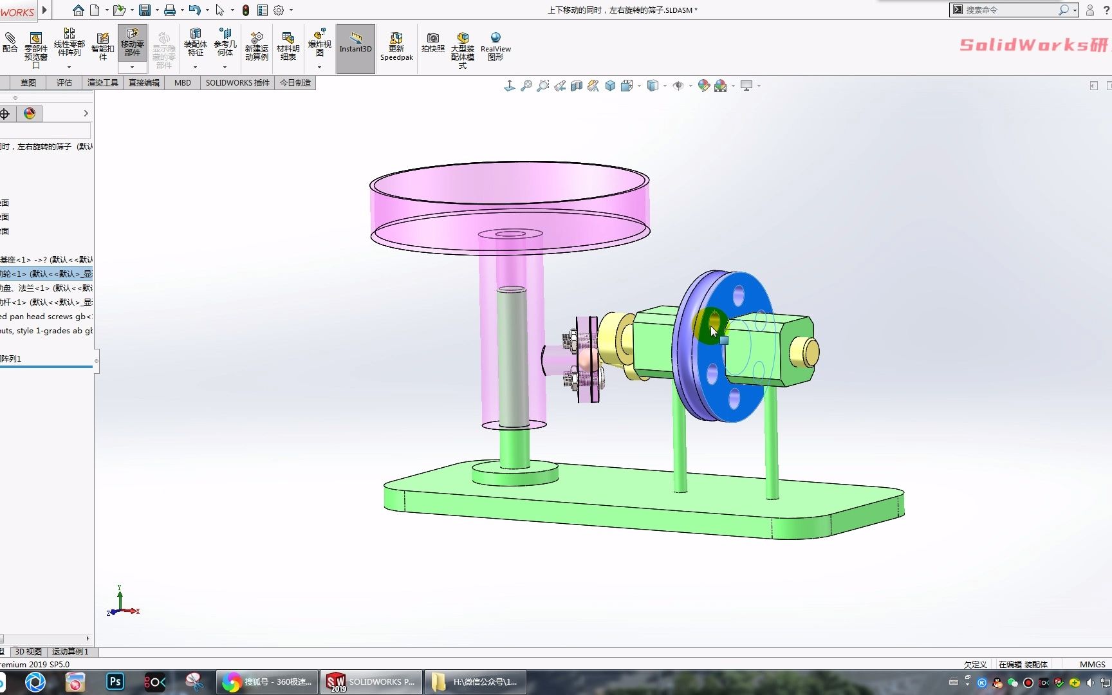Click the 拍快照 (Take Snapshot) tool

click(432, 42)
